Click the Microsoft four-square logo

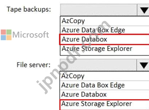pyautogui.click(x=6, y=35)
